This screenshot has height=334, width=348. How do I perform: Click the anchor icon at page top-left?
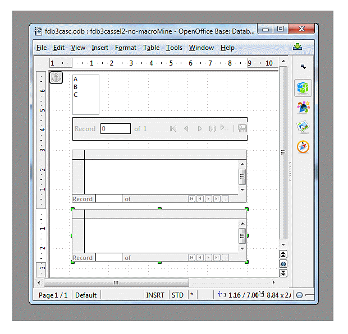56,78
